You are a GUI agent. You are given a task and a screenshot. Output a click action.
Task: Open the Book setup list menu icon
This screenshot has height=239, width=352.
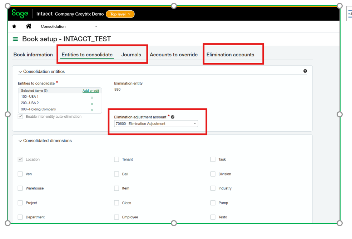click(x=15, y=39)
